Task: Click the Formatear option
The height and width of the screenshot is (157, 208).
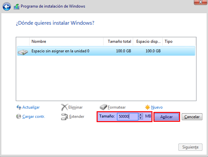Action: 117,107
